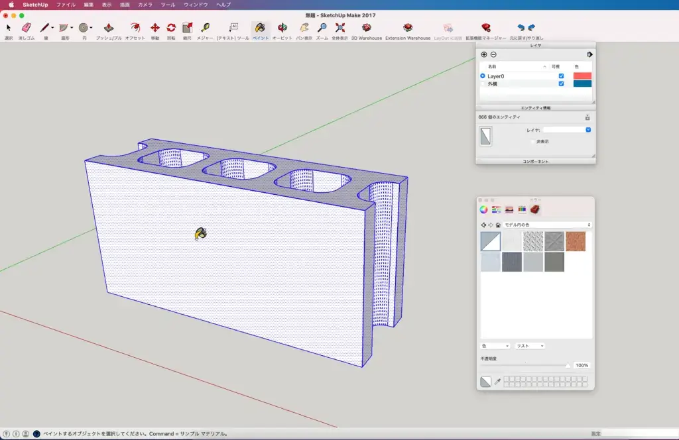The height and width of the screenshot is (440, 679).
Task: Open the 編集 menu
Action: (89, 5)
